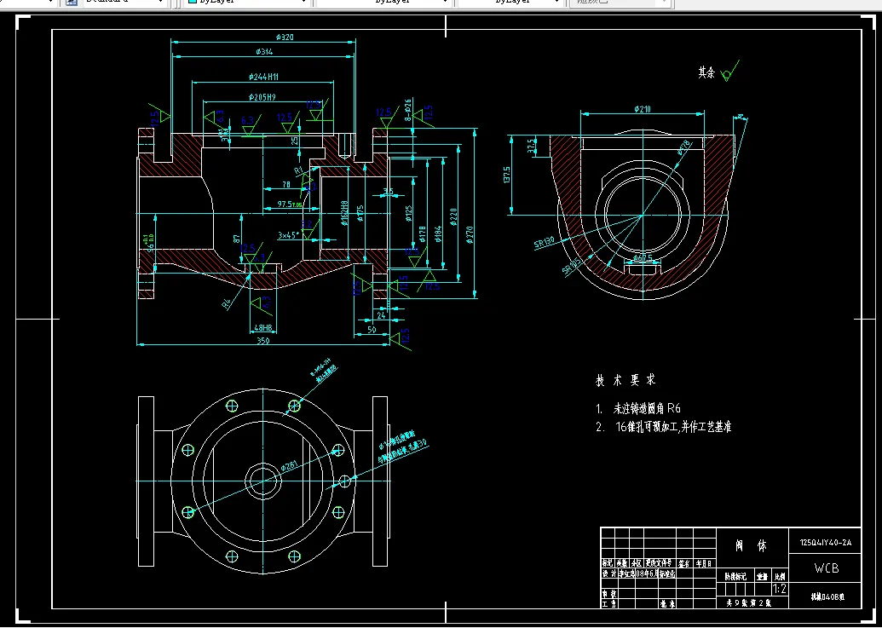Click the 重量 header cell
Viewport: 882px width, 628px height.
click(x=762, y=576)
